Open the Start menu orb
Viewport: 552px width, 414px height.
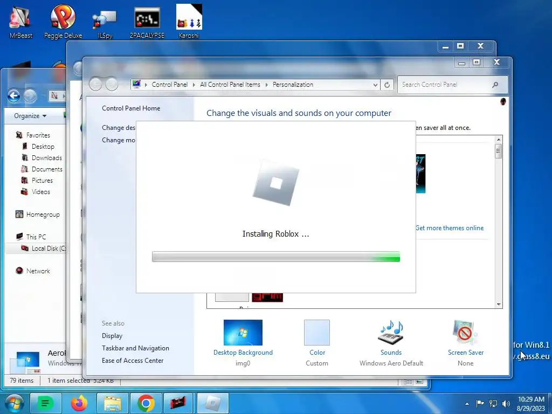(14, 403)
